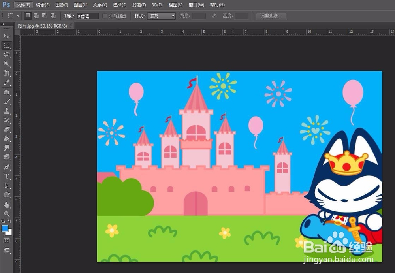The image size is (395, 273).
Task: Select the Hand tool
Action: [x=7, y=205]
